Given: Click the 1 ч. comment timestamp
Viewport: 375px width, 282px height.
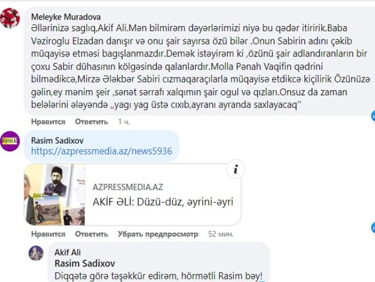Looking at the screenshot, I should 124,122.
